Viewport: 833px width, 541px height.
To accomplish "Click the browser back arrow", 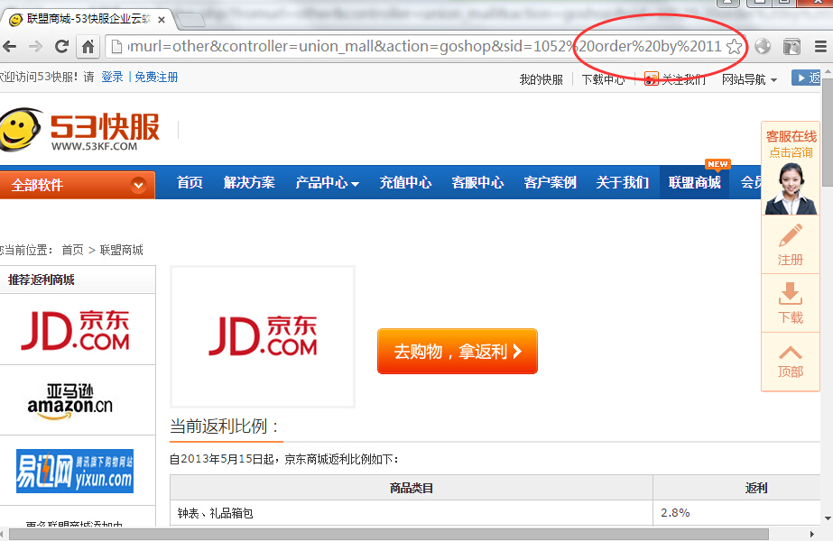I will (9, 47).
